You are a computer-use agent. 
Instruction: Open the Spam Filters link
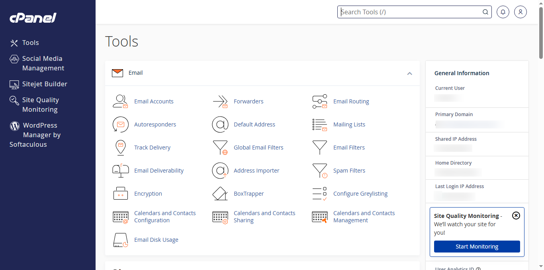[349, 171]
